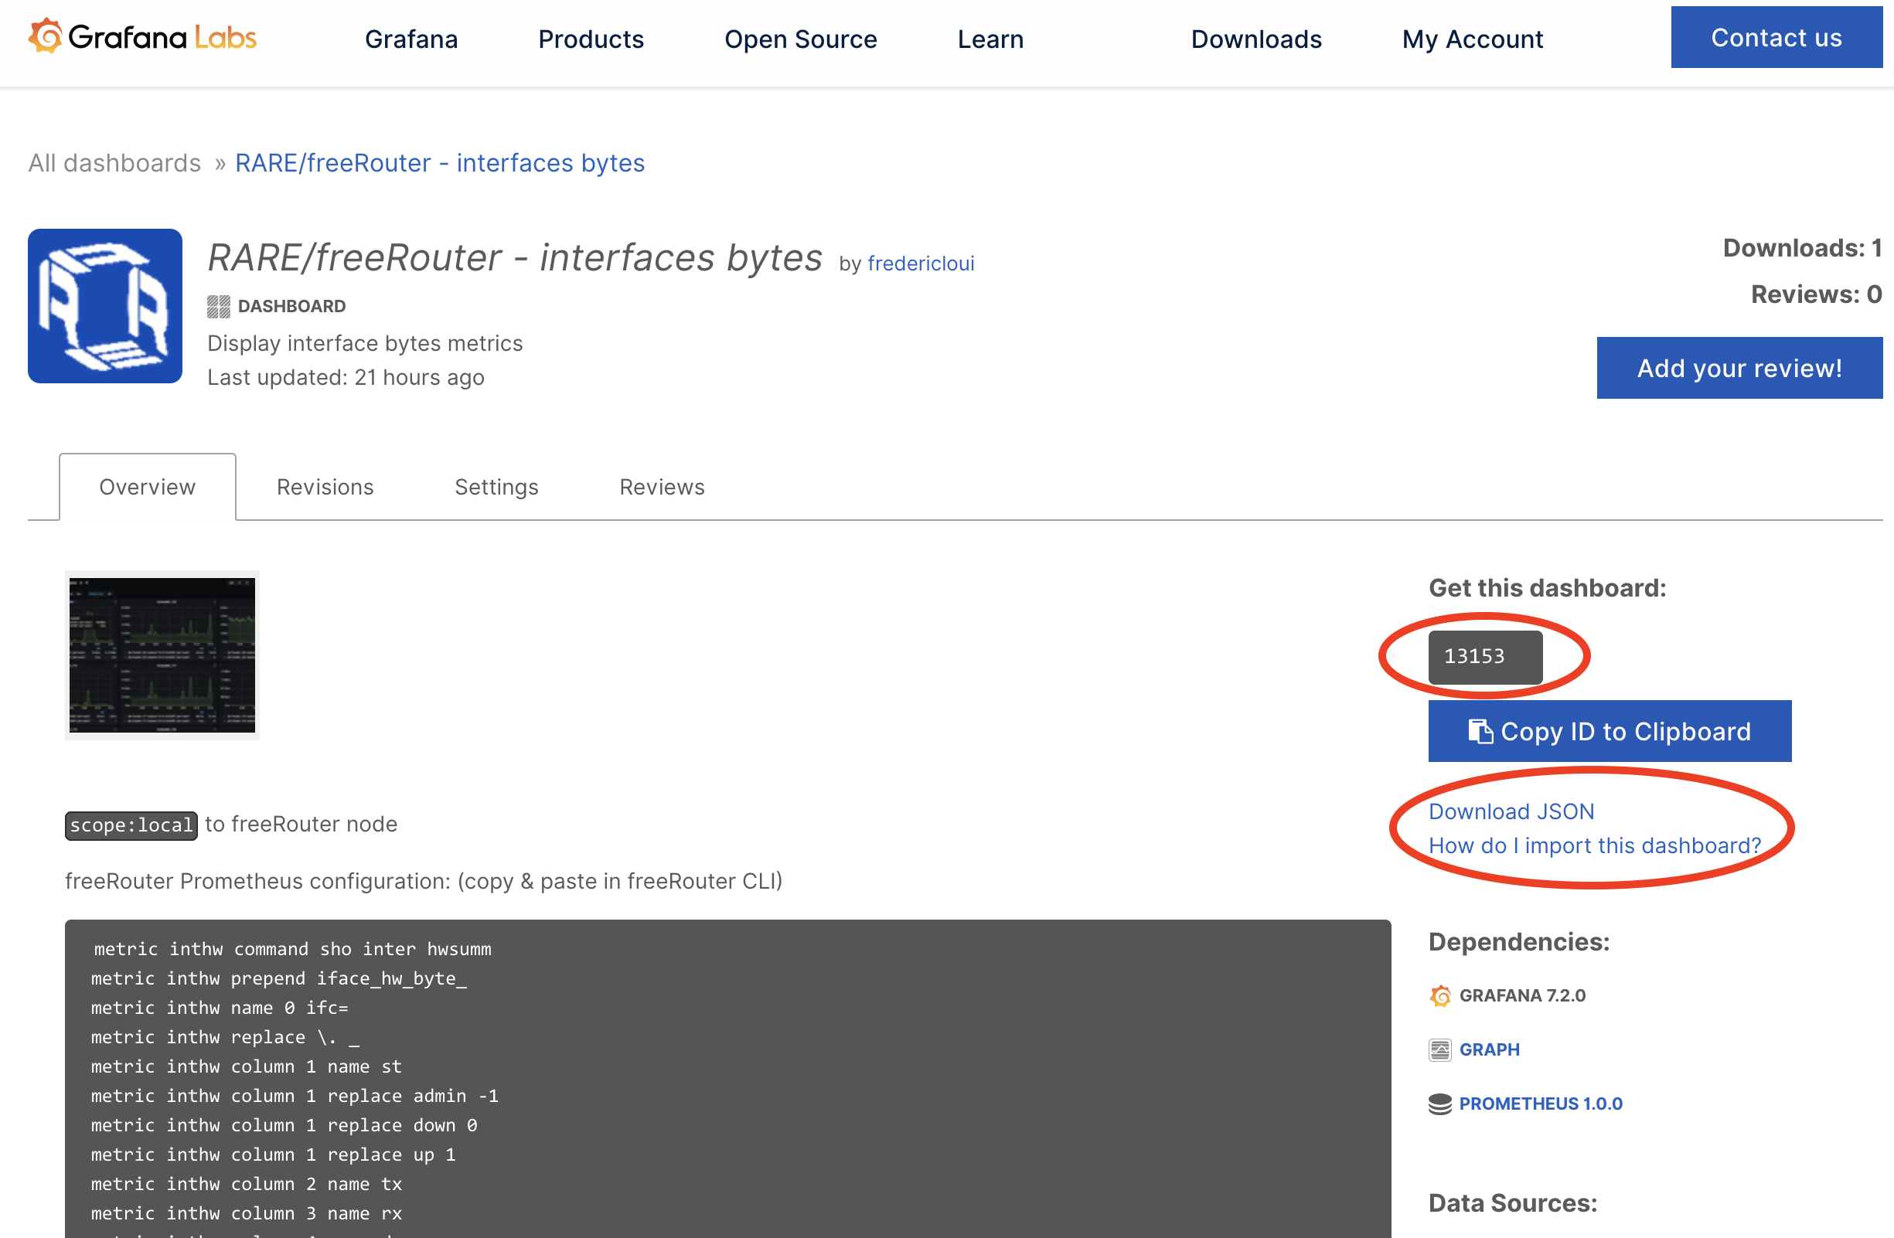Open How do I import this dashboard link

(1595, 845)
